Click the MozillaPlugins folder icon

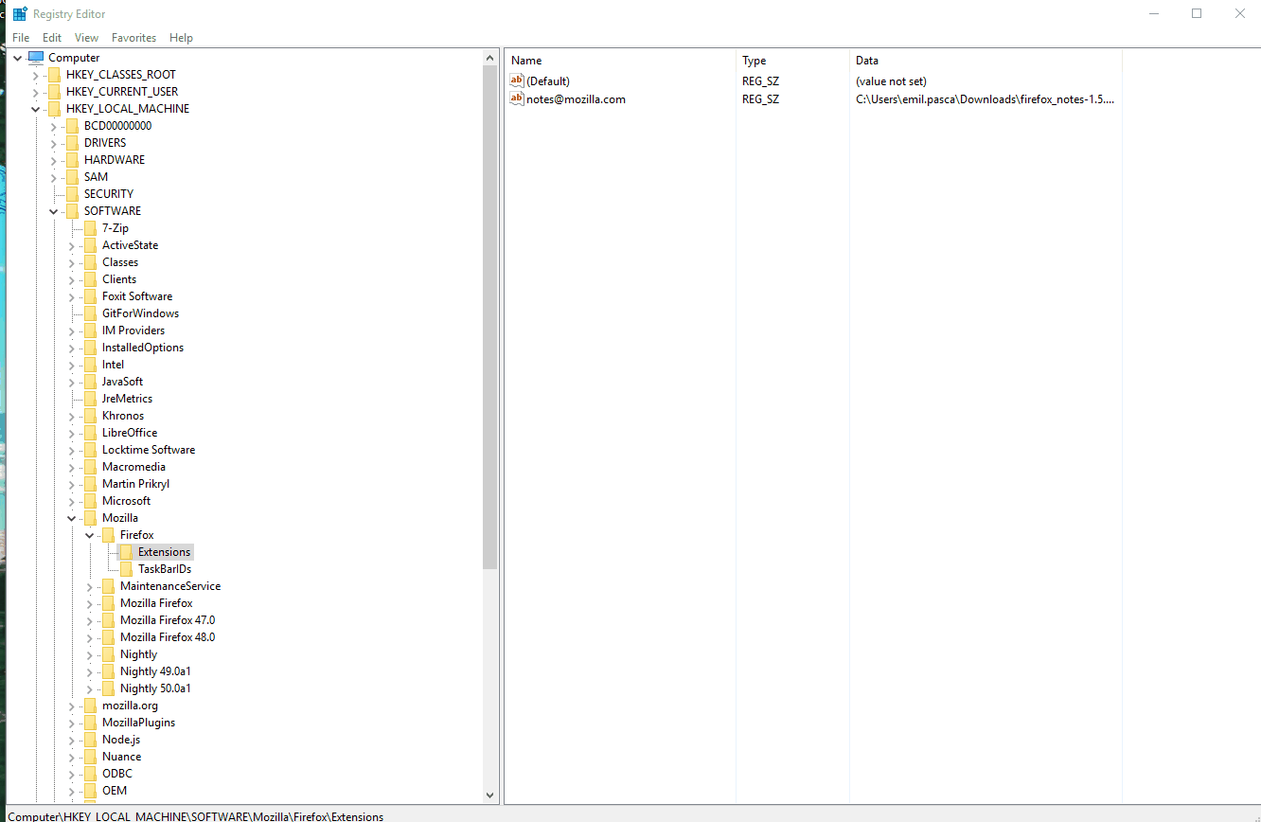click(x=90, y=723)
